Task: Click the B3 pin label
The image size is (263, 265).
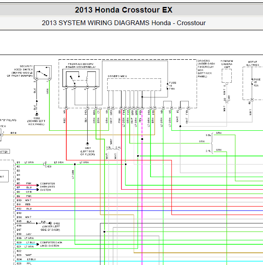Action: 18,171
